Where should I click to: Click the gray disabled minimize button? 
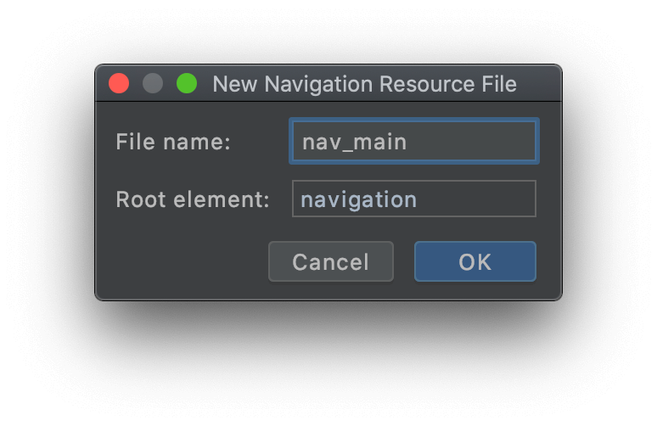pyautogui.click(x=153, y=83)
